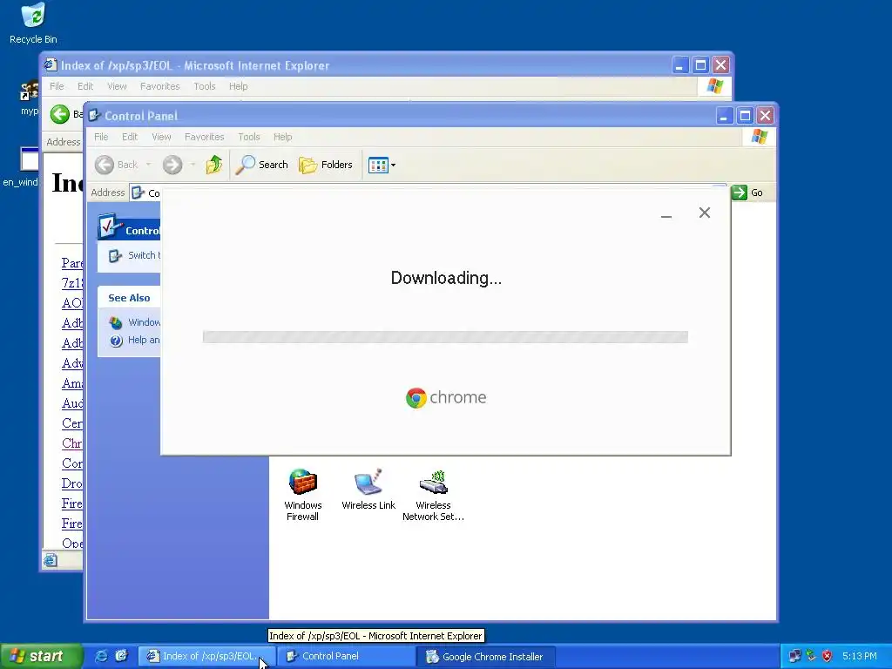Open the Help menu in Control Panel
The height and width of the screenshot is (669, 892).
tap(283, 137)
